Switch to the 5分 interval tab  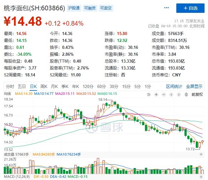137,87
